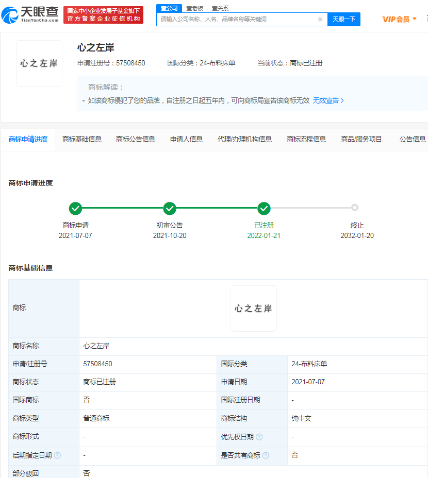
Task: Click the help icon next to 优先权日期
Action: click(259, 437)
